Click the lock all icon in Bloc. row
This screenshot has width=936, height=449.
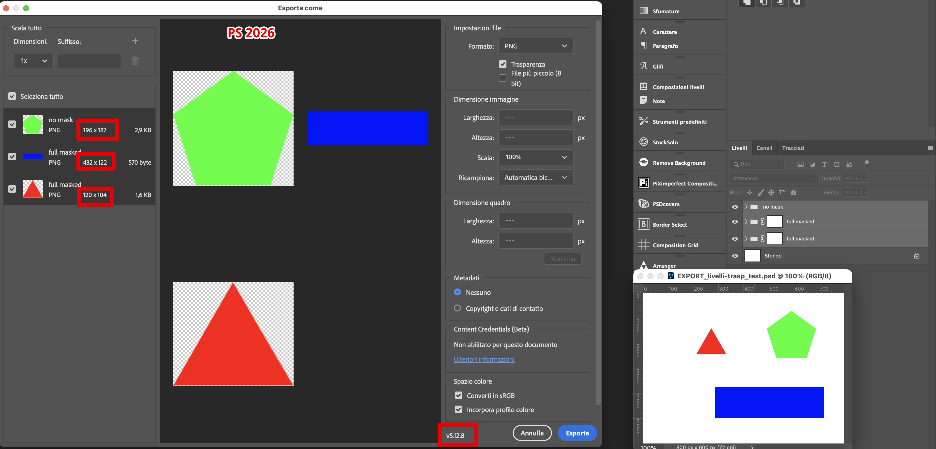(794, 193)
